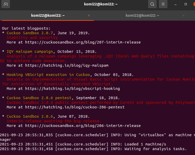This screenshot has height=155, width=195.
Task: Open a new terminal tab
Action: click(6, 4)
